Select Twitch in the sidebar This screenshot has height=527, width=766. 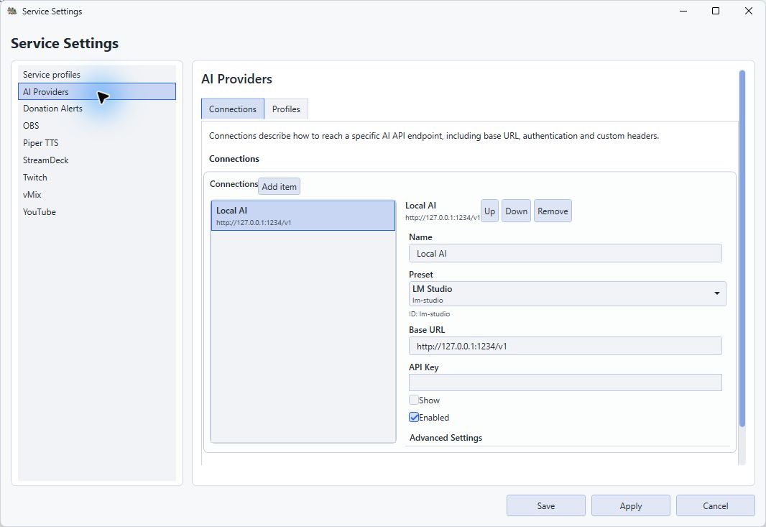click(x=97, y=178)
